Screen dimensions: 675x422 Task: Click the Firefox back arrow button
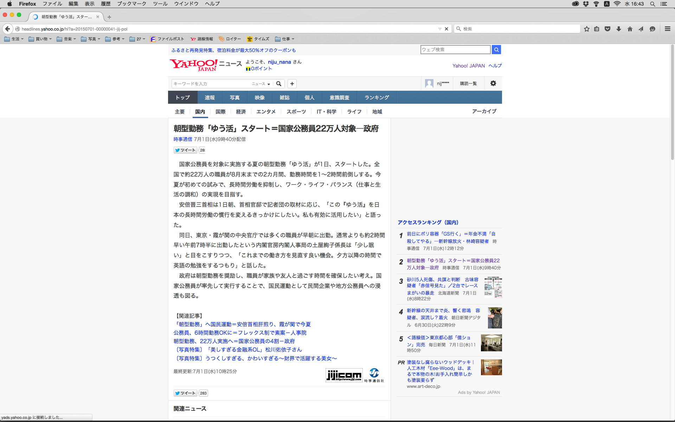[7, 29]
